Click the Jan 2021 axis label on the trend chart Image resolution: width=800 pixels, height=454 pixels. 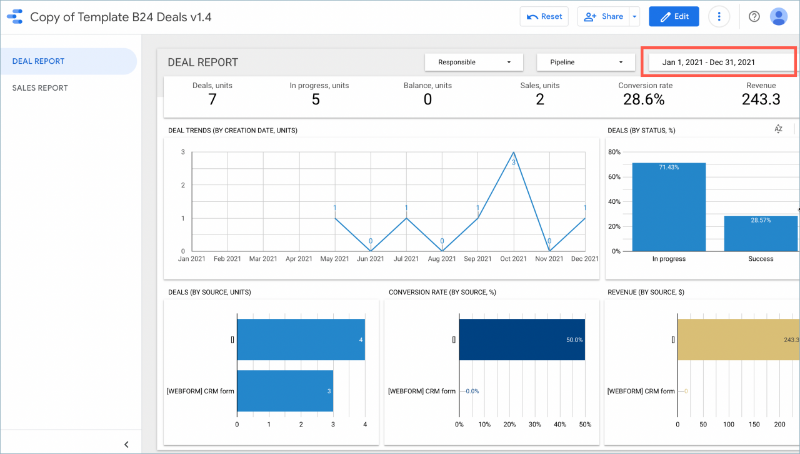(x=192, y=259)
